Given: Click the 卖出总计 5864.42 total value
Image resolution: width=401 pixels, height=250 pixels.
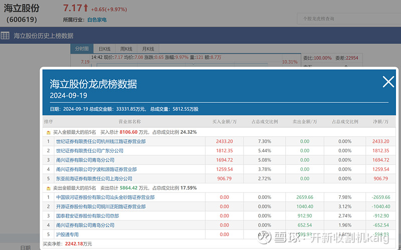Looking at the screenshot, I should (128, 188).
